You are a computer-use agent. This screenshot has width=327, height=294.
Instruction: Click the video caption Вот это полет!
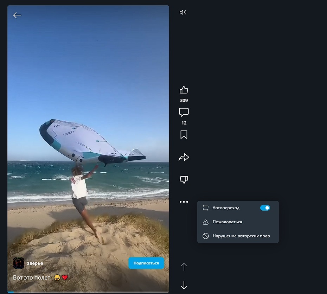pos(32,277)
